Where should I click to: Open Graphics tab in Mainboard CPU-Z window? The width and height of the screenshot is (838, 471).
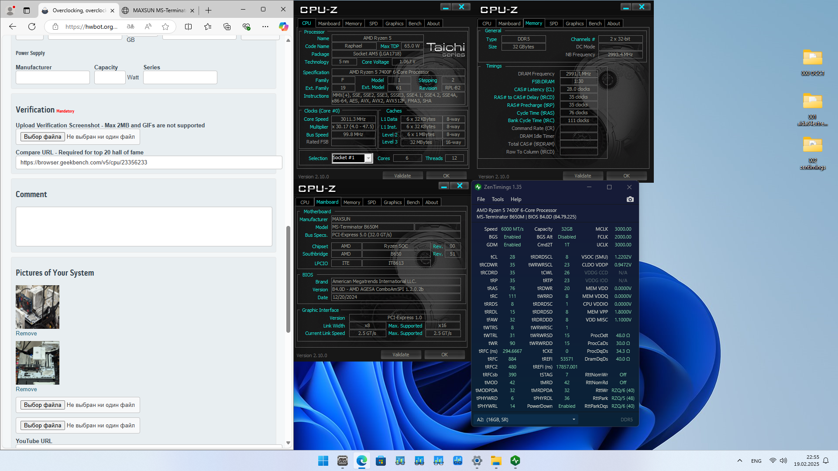pos(392,202)
